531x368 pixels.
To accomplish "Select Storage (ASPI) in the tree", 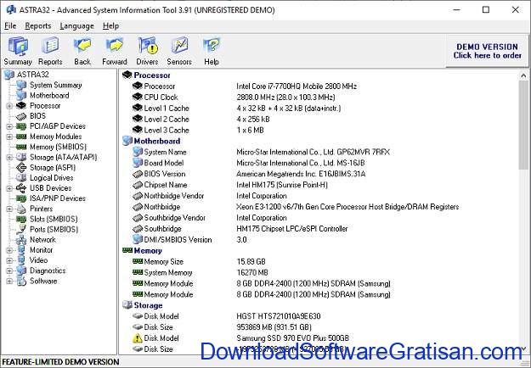I will click(x=53, y=167).
